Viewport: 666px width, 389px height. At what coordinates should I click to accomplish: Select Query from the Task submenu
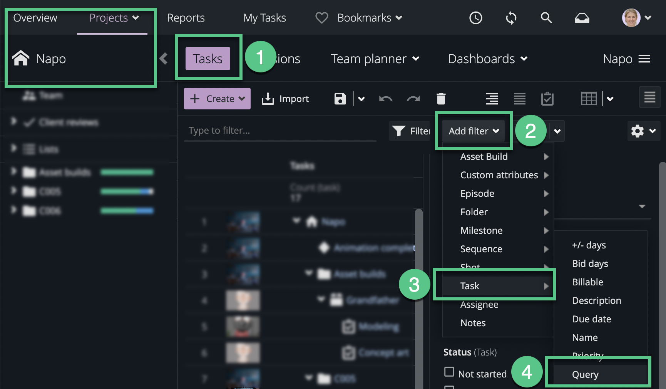pos(585,374)
